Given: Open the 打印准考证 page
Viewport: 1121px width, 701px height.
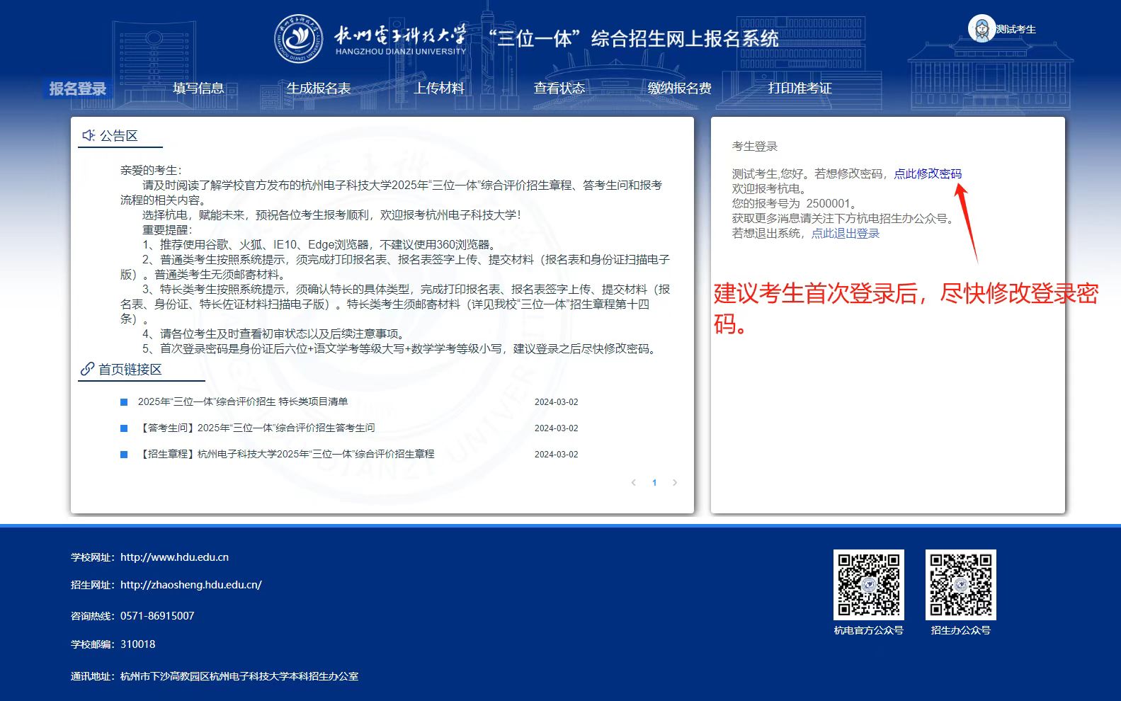Looking at the screenshot, I should (x=800, y=89).
